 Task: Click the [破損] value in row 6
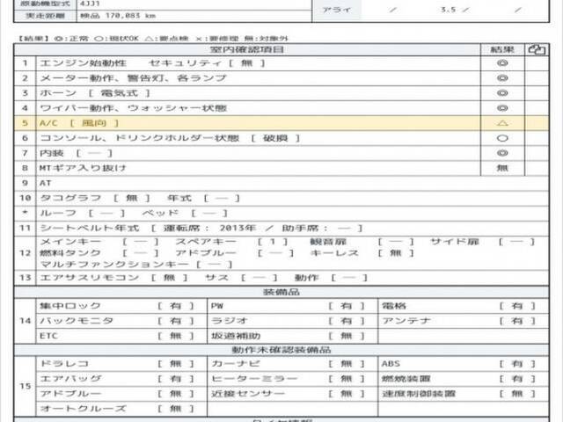[275, 138]
